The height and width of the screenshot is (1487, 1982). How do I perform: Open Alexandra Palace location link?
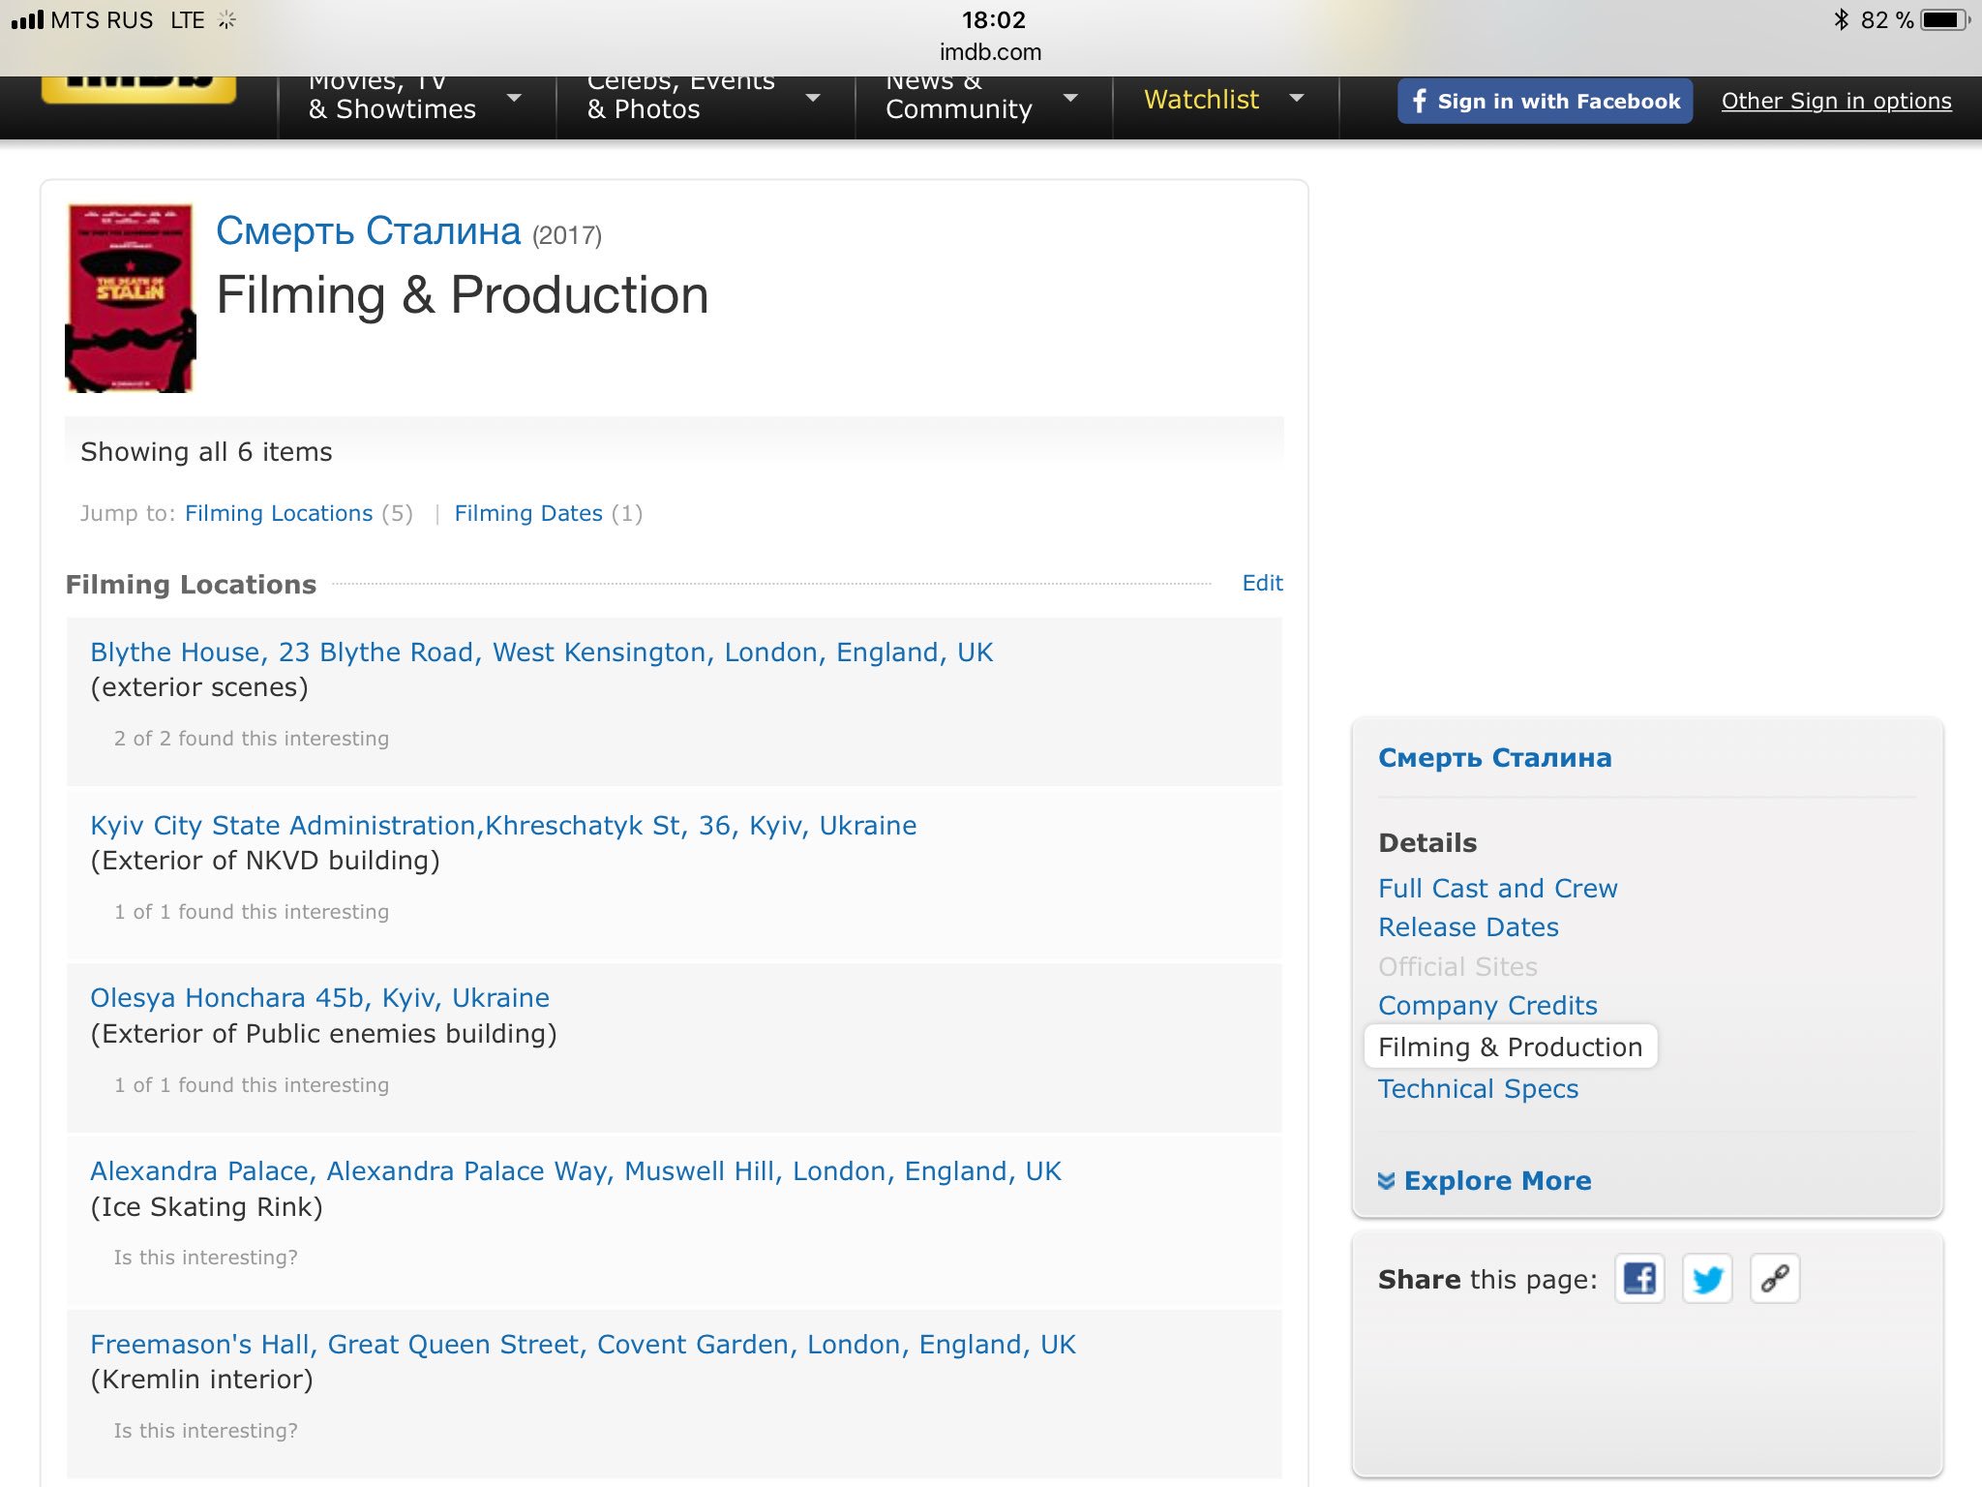(x=576, y=1171)
